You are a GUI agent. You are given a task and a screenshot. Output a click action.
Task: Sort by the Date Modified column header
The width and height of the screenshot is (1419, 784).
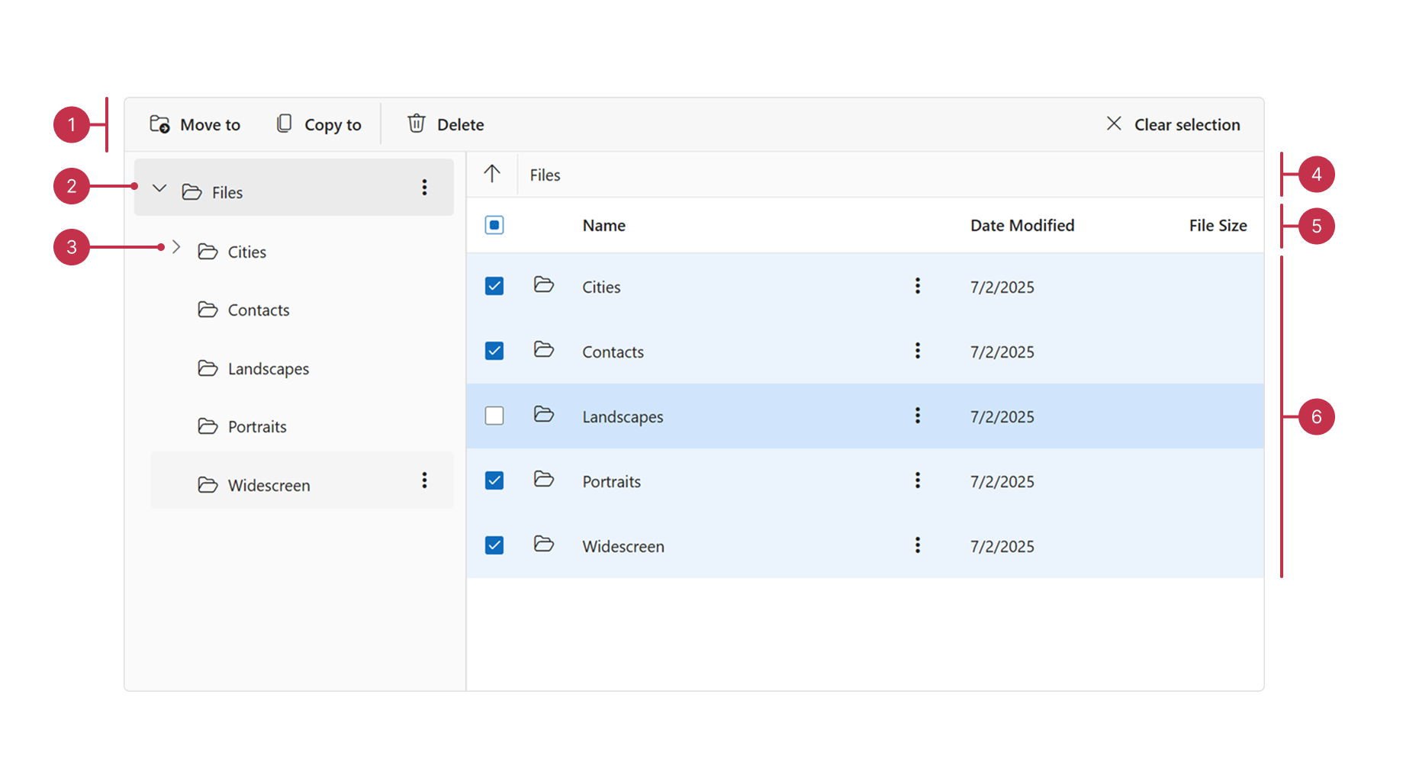pyautogui.click(x=1022, y=225)
